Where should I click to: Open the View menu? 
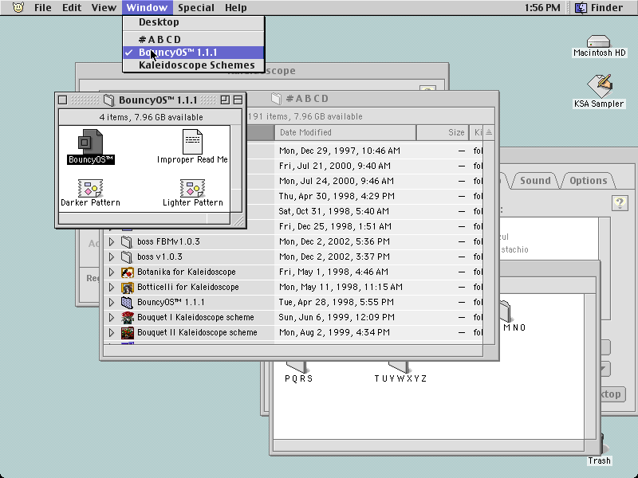104,8
